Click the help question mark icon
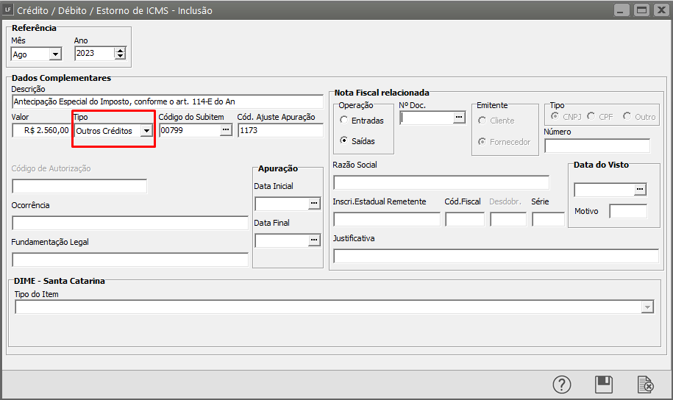The width and height of the screenshot is (673, 400). pyautogui.click(x=562, y=385)
